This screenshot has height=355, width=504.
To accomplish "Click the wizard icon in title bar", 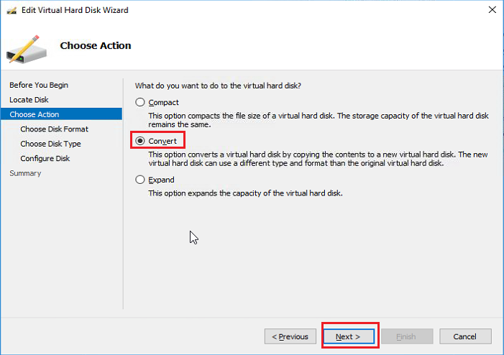I will click(11, 11).
